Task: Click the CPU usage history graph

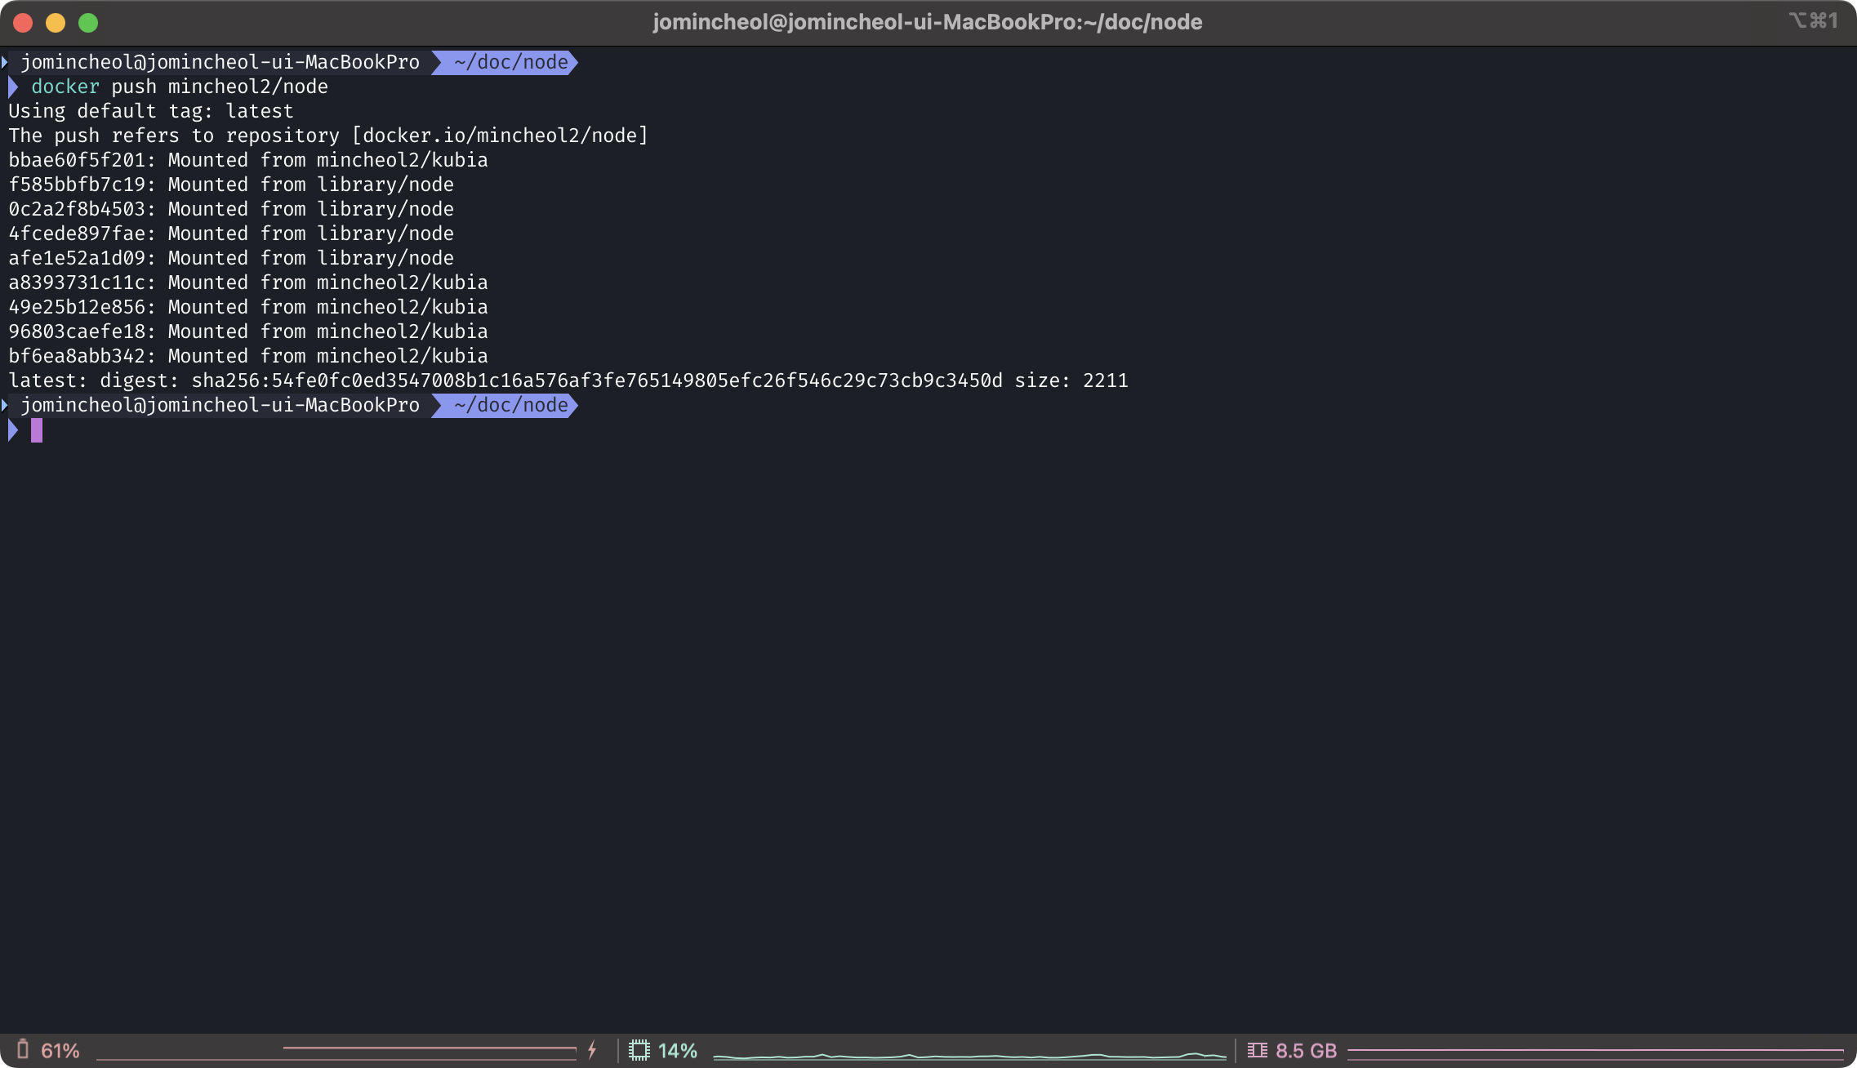Action: (969, 1056)
